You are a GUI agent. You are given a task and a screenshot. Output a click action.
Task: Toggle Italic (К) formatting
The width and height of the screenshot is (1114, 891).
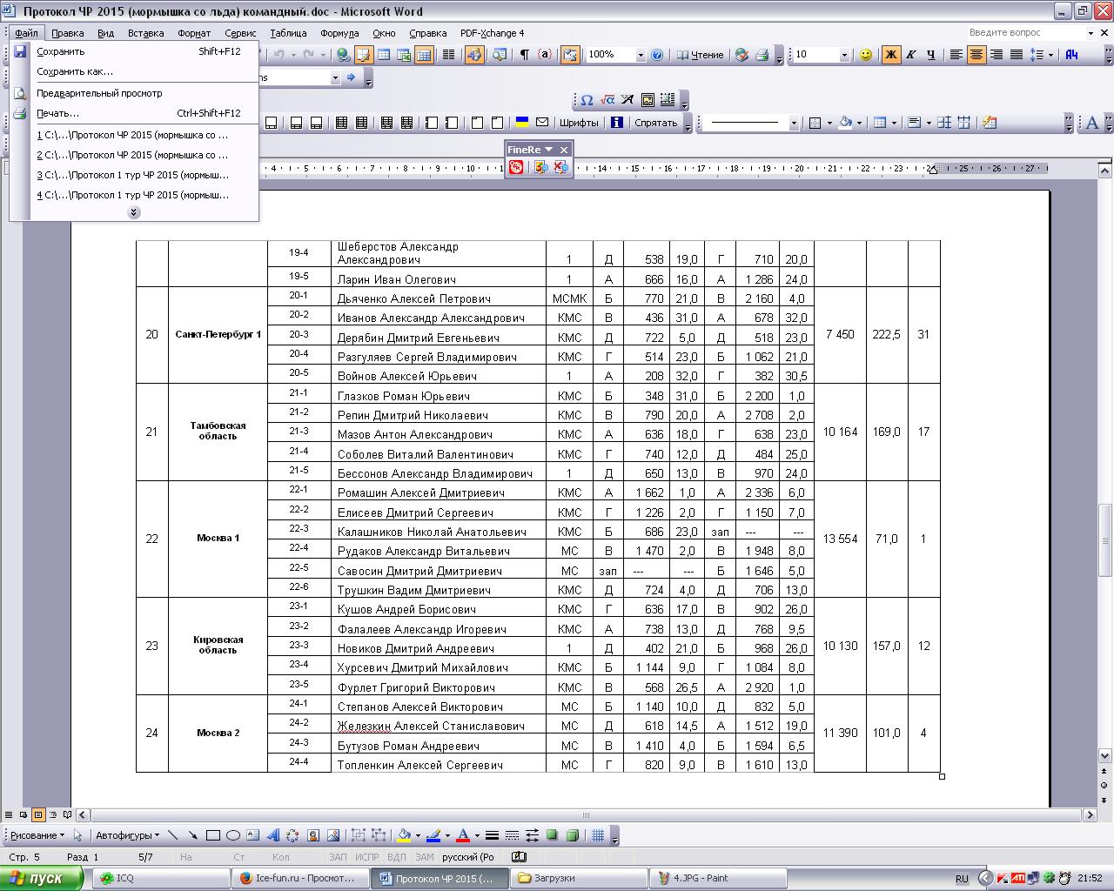click(910, 55)
